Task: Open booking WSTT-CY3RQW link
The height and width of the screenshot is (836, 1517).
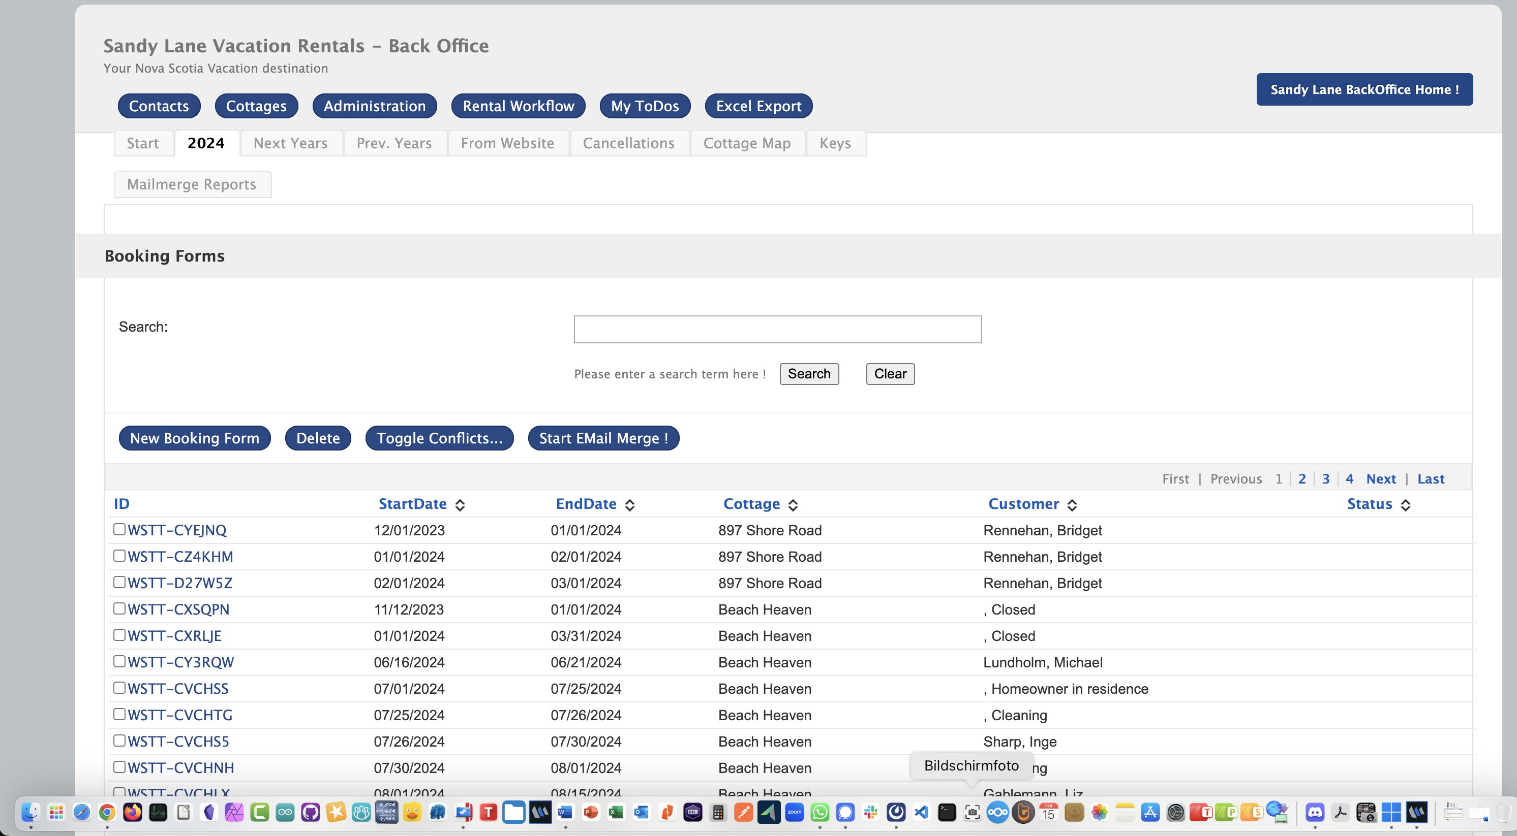Action: 181,662
